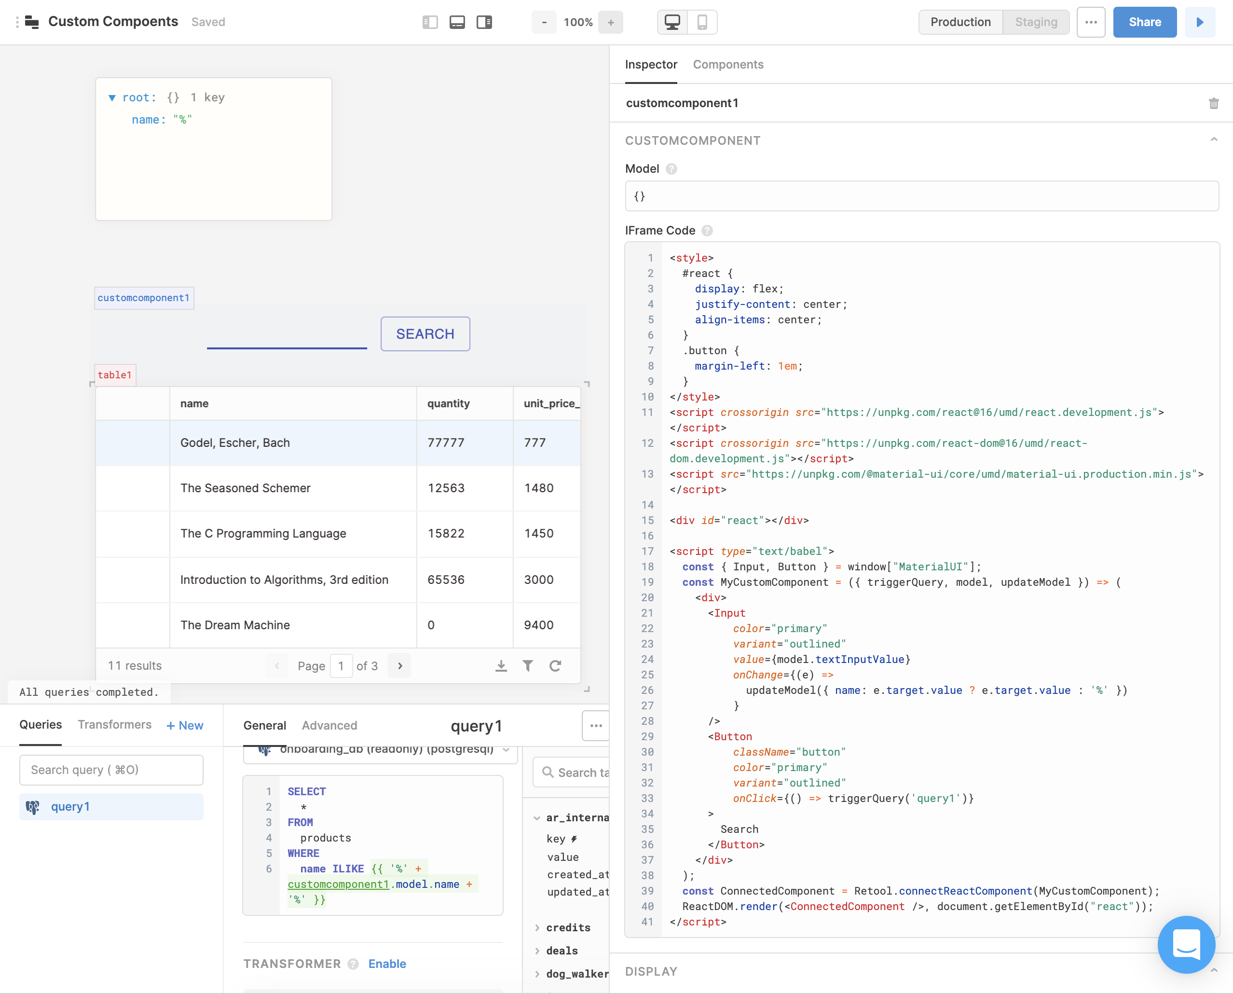Enable the query transformer

[387, 964]
